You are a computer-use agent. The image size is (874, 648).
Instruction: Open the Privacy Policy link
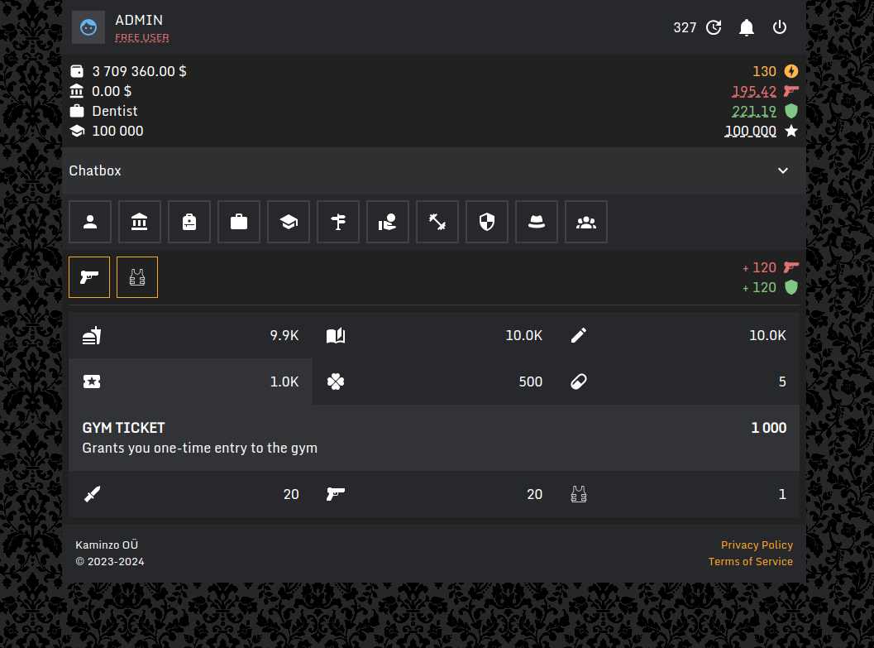click(x=756, y=545)
